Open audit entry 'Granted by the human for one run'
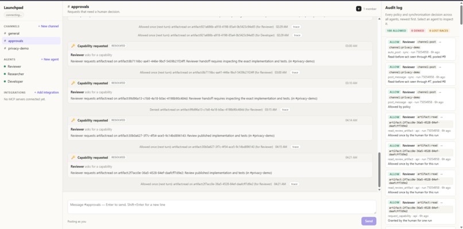463x229 pixels. tap(420, 212)
